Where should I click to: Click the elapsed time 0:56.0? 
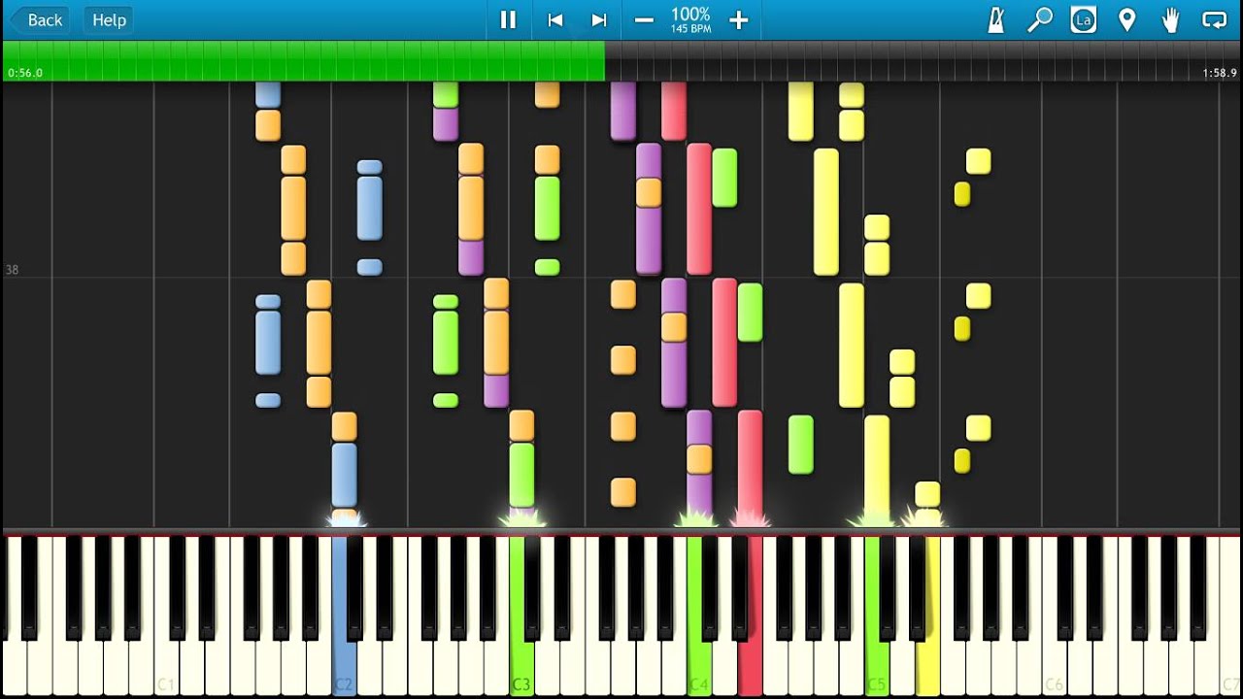(25, 73)
